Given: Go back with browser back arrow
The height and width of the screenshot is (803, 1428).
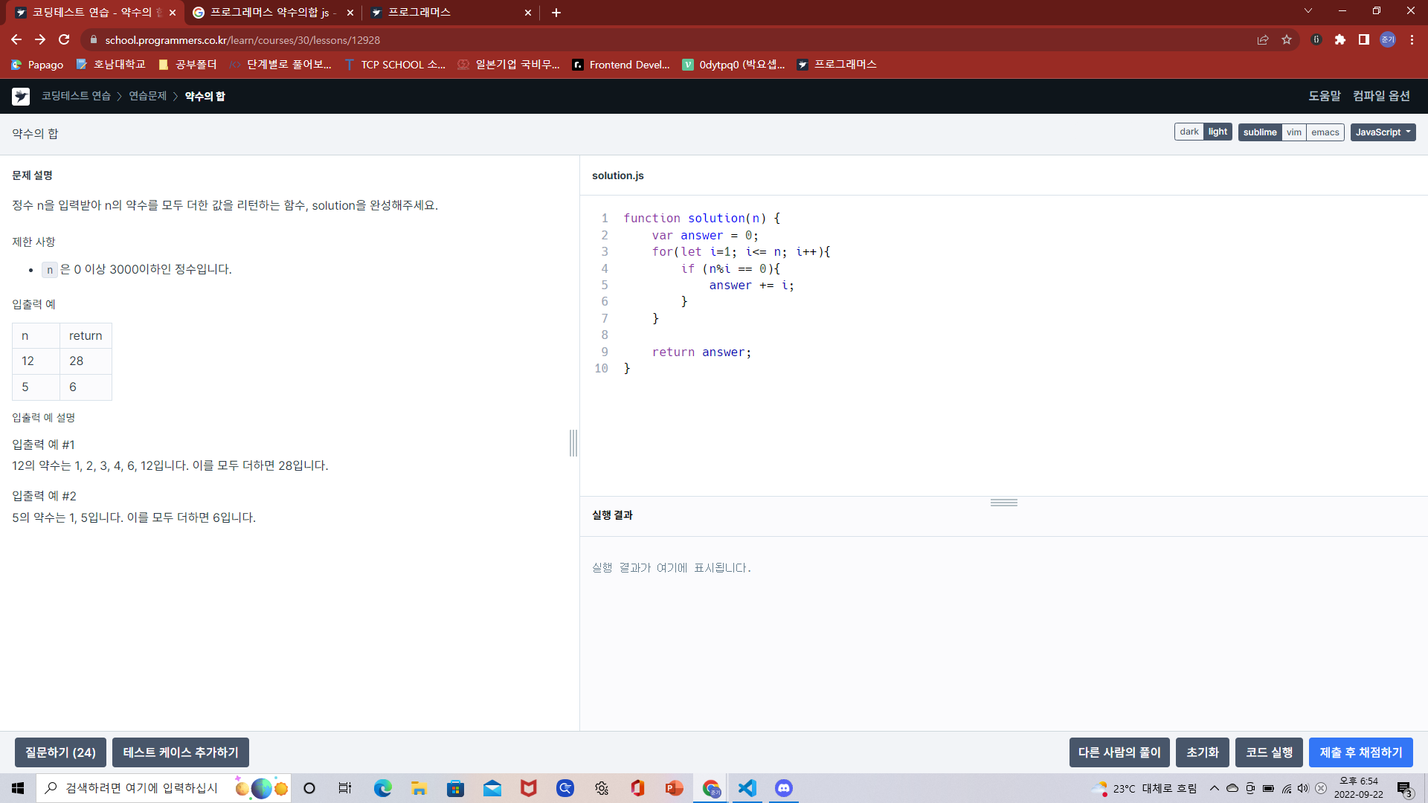Looking at the screenshot, I should [x=16, y=39].
